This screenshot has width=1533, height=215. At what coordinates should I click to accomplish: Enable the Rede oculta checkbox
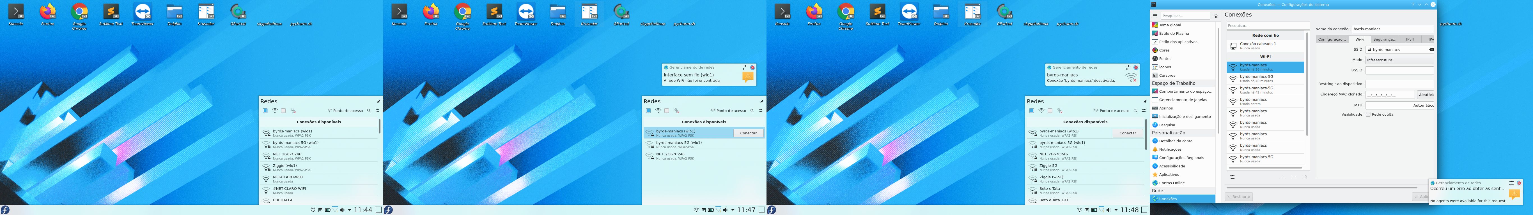pyautogui.click(x=1367, y=114)
